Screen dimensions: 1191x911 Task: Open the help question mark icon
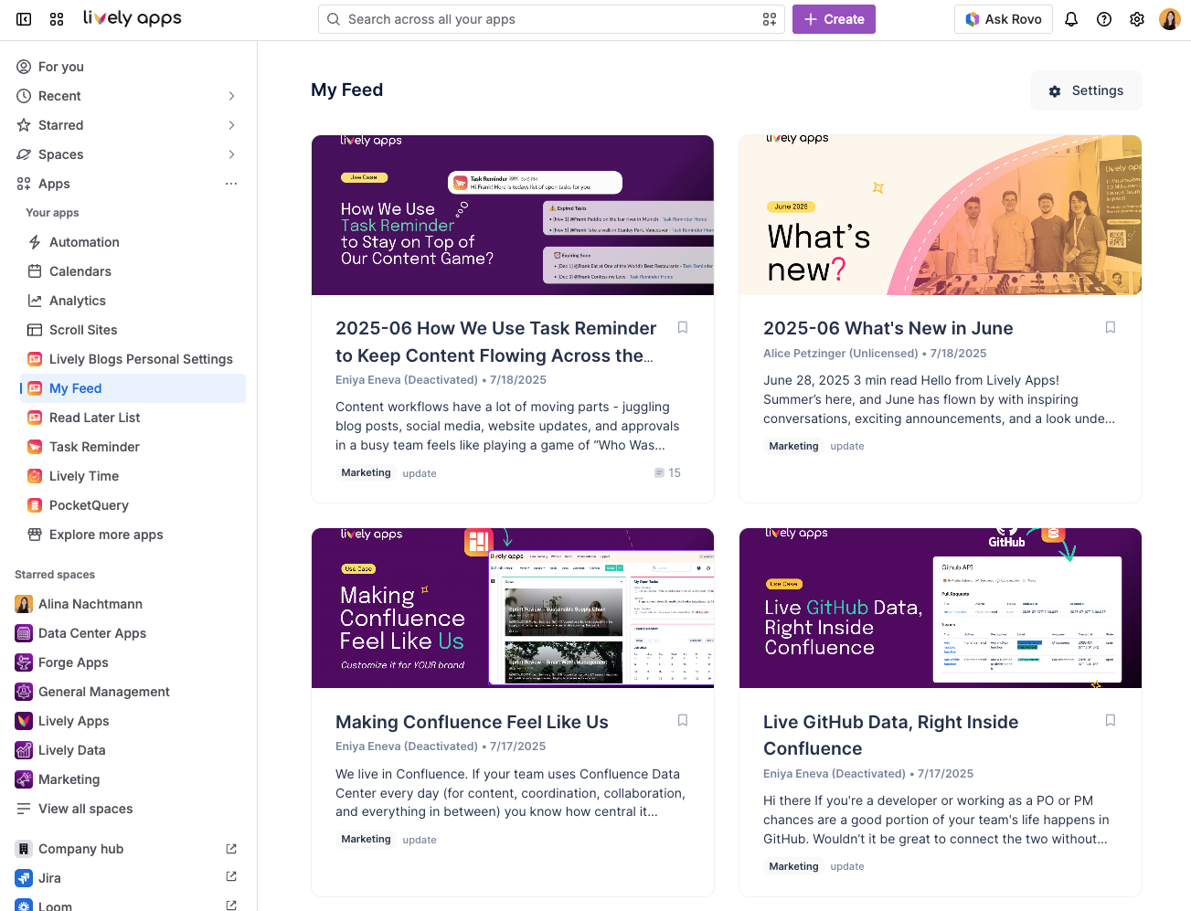pos(1104,19)
